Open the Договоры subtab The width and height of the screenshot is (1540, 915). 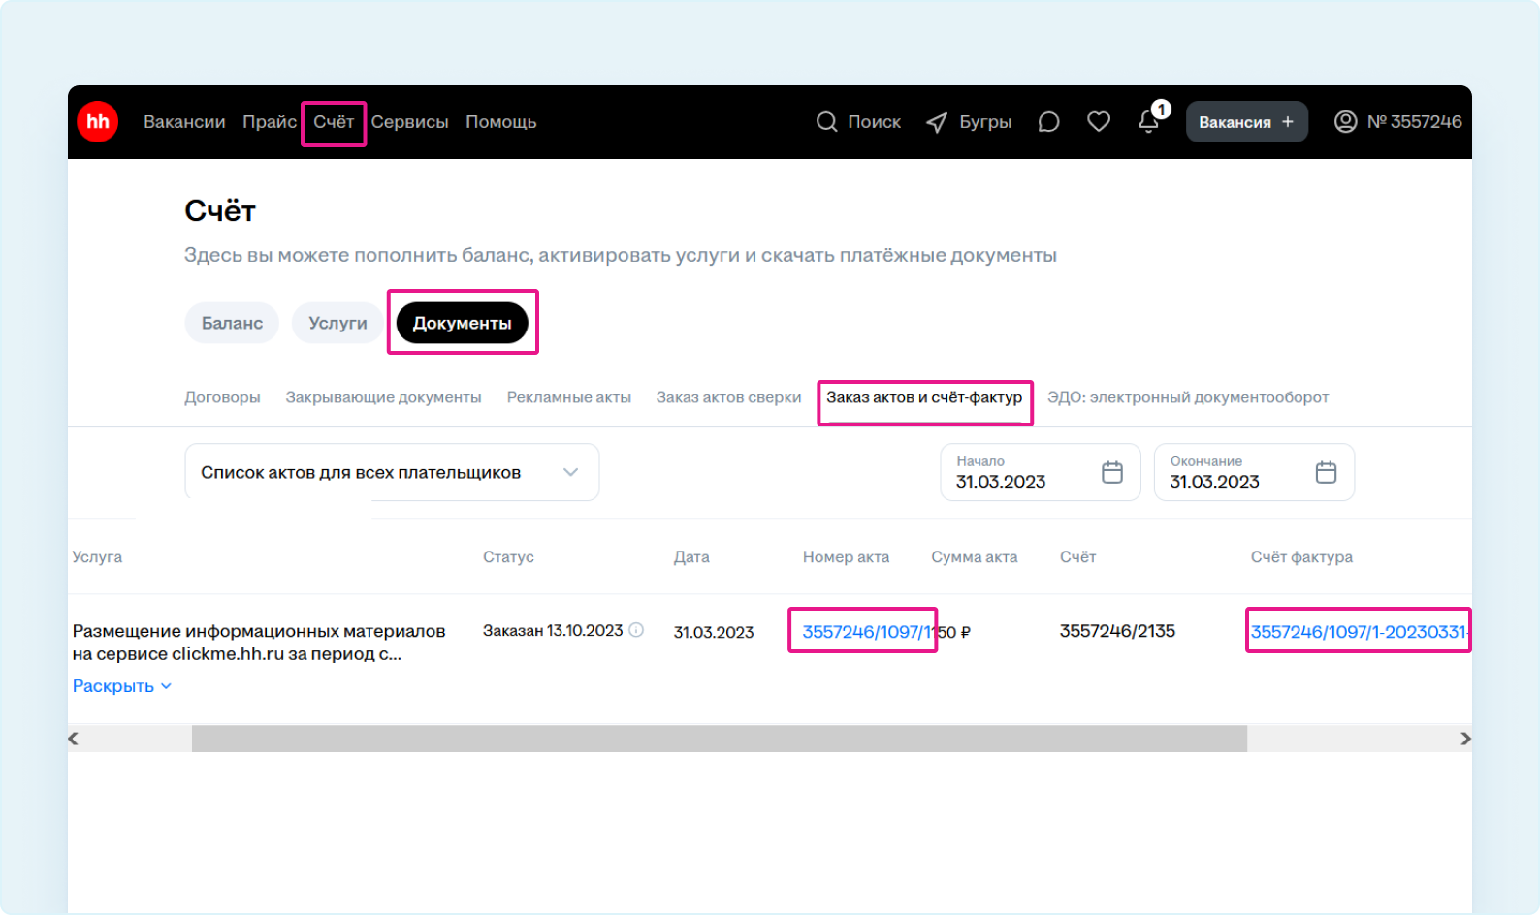tap(222, 397)
